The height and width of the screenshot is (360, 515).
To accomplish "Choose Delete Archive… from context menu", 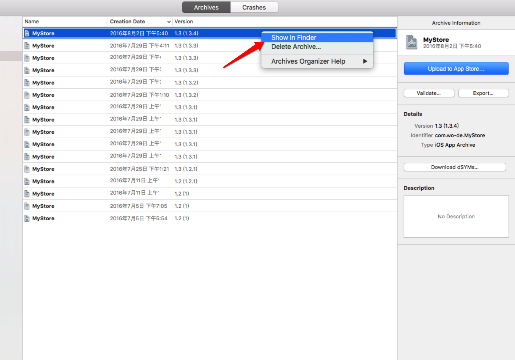I will point(317,47).
